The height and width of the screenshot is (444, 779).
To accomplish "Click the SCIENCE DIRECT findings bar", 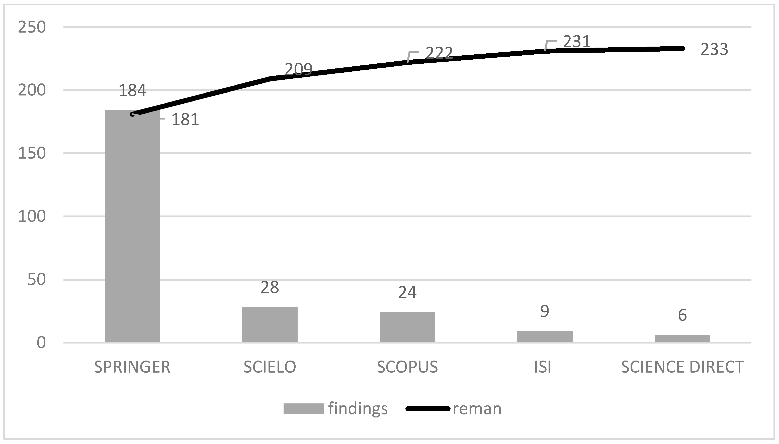I will (x=682, y=338).
